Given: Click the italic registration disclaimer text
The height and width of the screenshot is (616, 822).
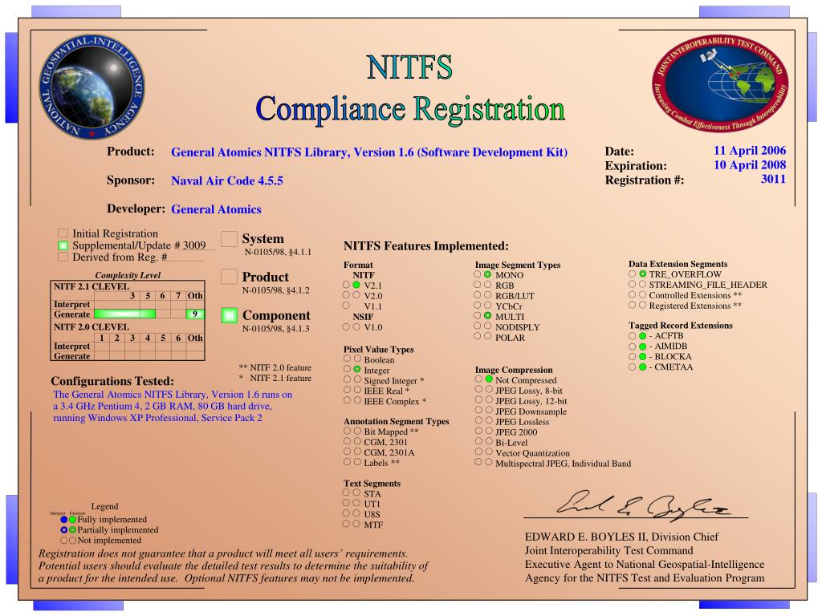Looking at the screenshot, I should 233,565.
